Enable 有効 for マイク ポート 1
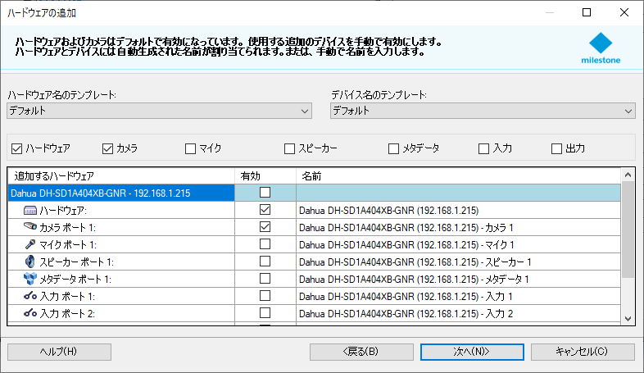This screenshot has width=644, height=373. (265, 244)
